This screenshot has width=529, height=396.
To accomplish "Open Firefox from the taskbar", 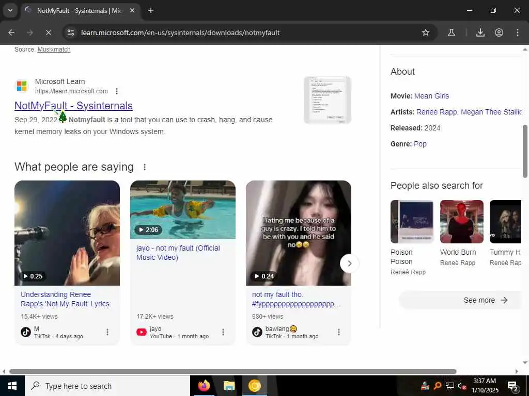I will pos(204,386).
